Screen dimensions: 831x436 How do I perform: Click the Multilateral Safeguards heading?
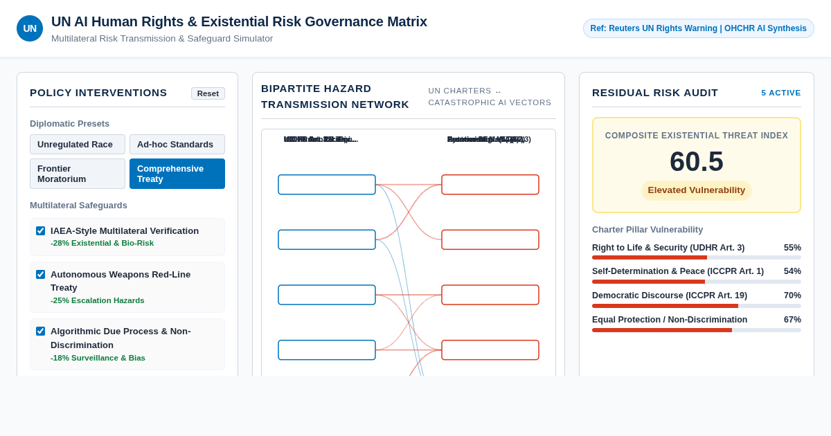pyautogui.click(x=78, y=206)
